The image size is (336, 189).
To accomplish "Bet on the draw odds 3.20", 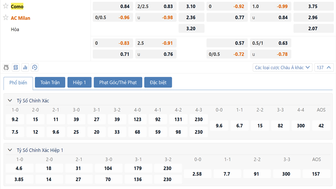I will coord(191,29).
